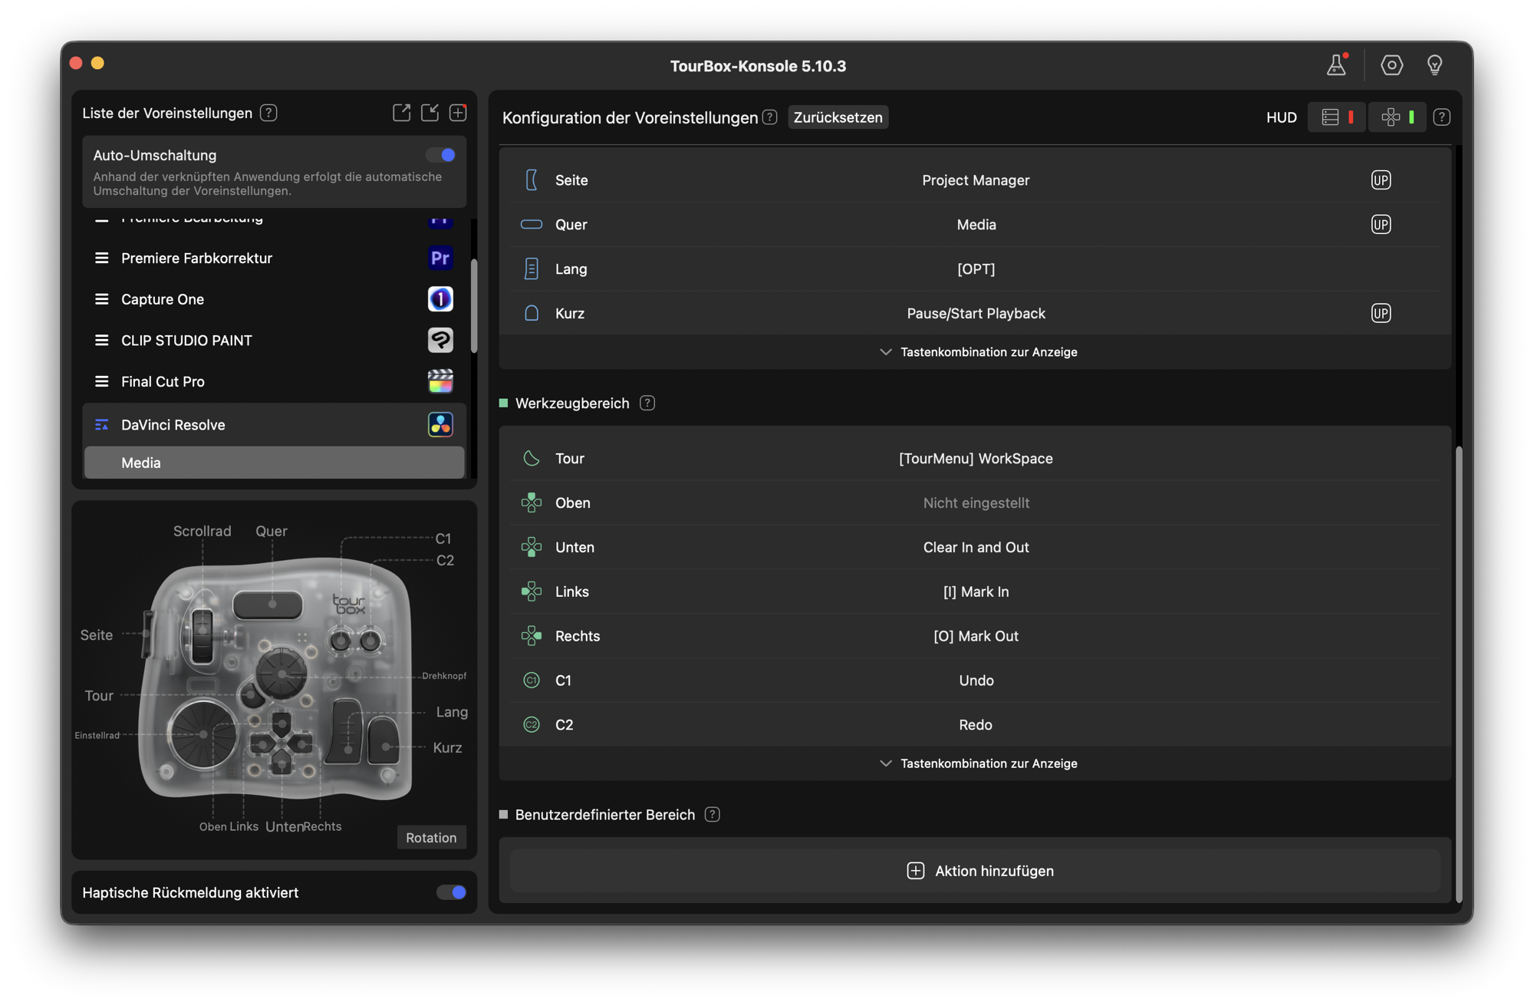Image resolution: width=1534 pixels, height=1005 pixels.
Task: Toggle the HUD list display button
Action: pos(1337,117)
